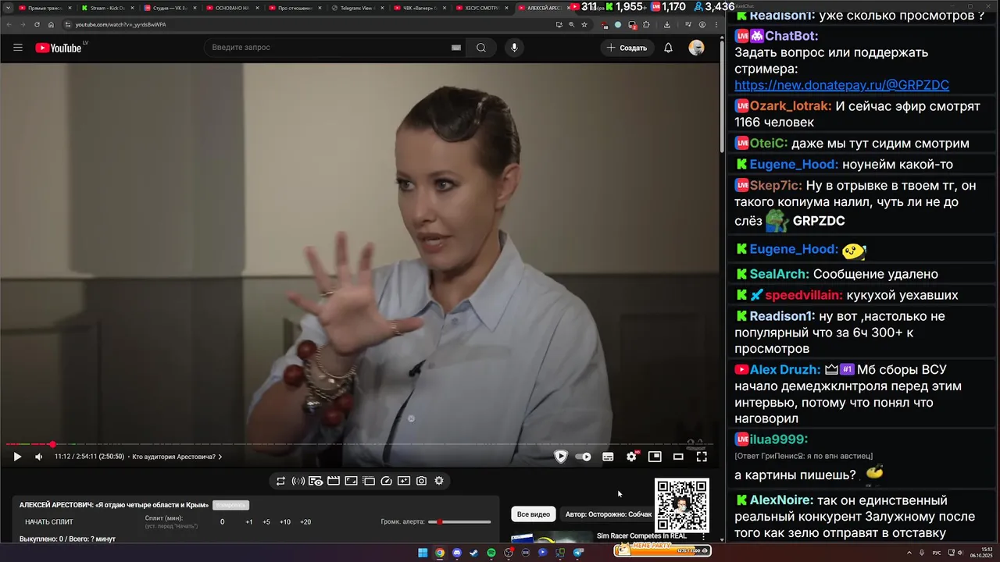1000x562 pixels.
Task: Start voice search with microphone
Action: point(514,48)
